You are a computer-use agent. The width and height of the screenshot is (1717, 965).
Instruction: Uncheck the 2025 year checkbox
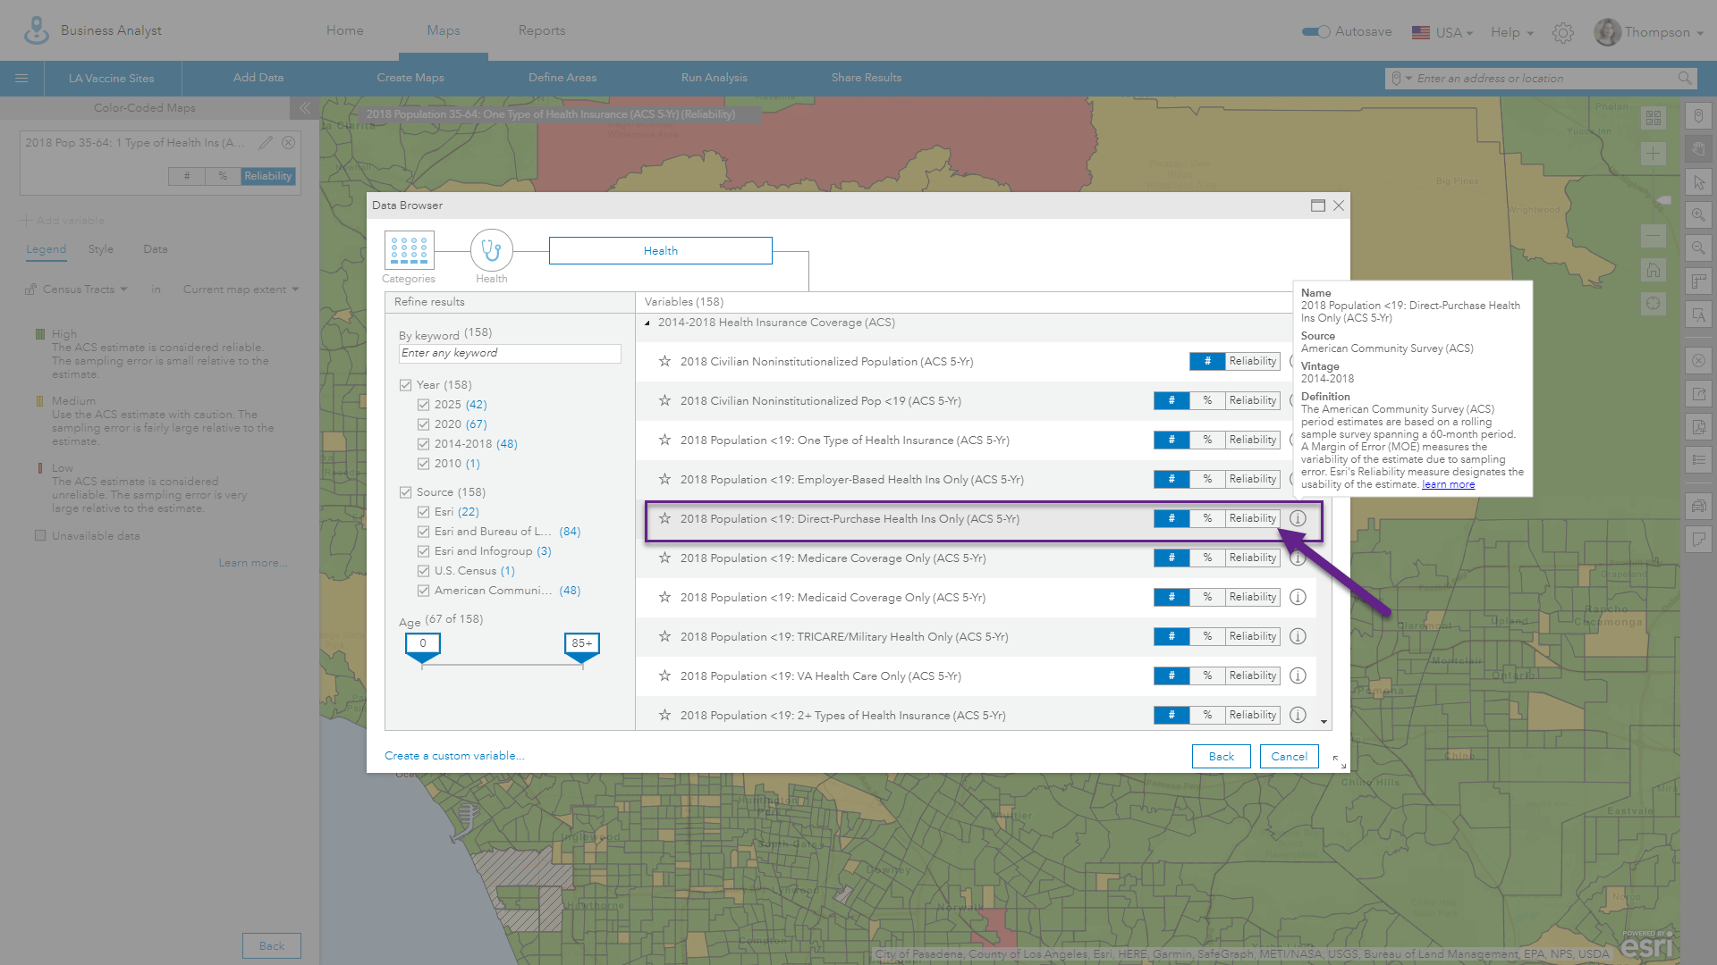(x=423, y=405)
